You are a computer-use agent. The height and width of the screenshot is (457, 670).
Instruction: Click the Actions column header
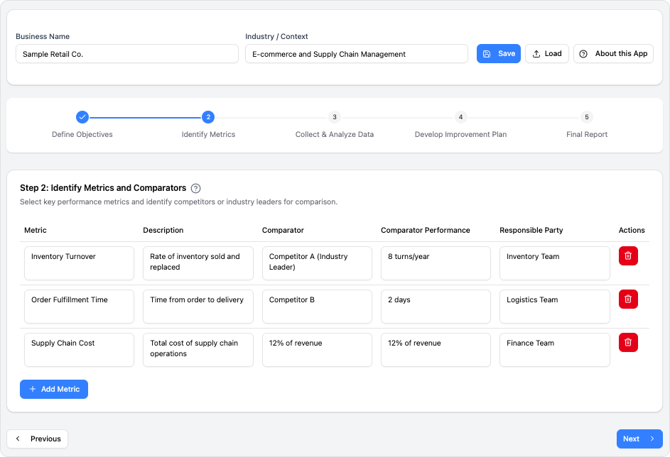(632, 231)
